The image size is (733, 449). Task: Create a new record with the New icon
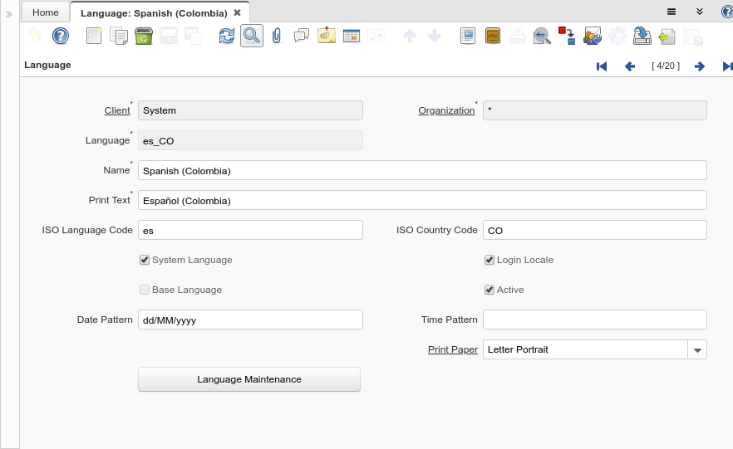coord(94,36)
